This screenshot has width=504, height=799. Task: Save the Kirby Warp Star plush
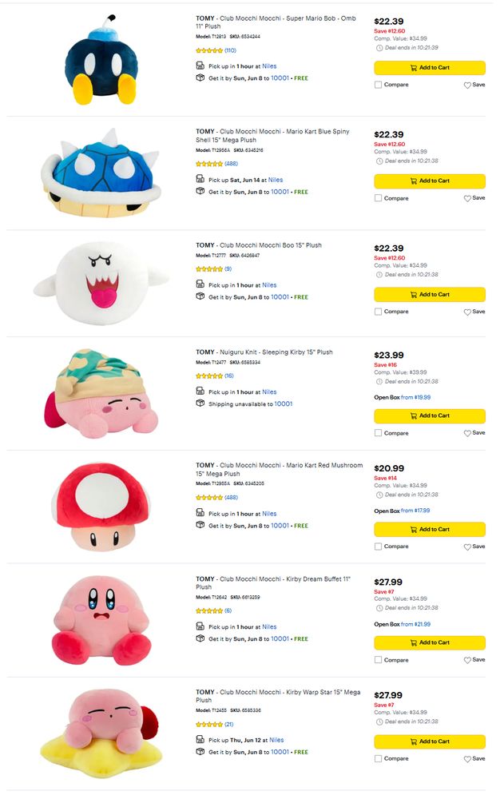click(x=468, y=758)
